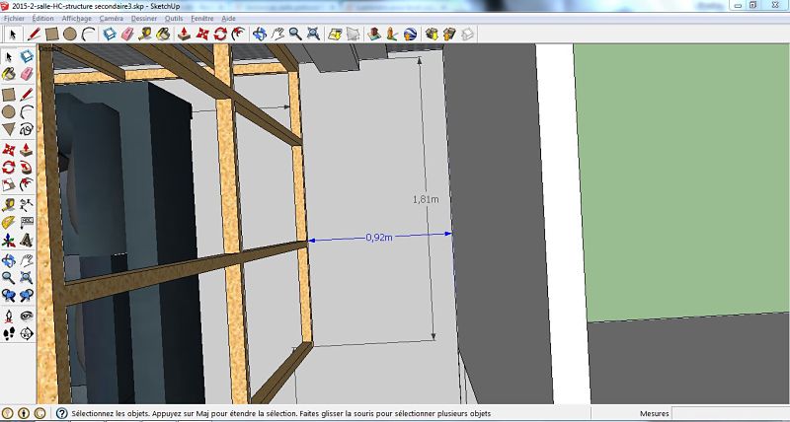Open the Fichier menu
The height and width of the screenshot is (422, 790).
(14, 19)
